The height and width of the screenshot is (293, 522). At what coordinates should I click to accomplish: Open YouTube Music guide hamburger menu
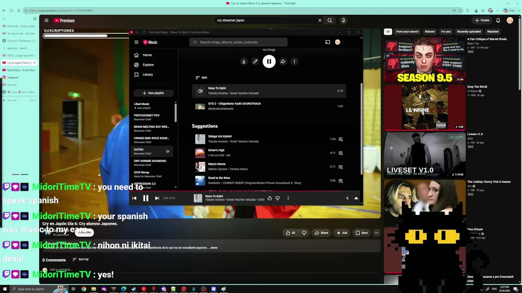click(136, 42)
